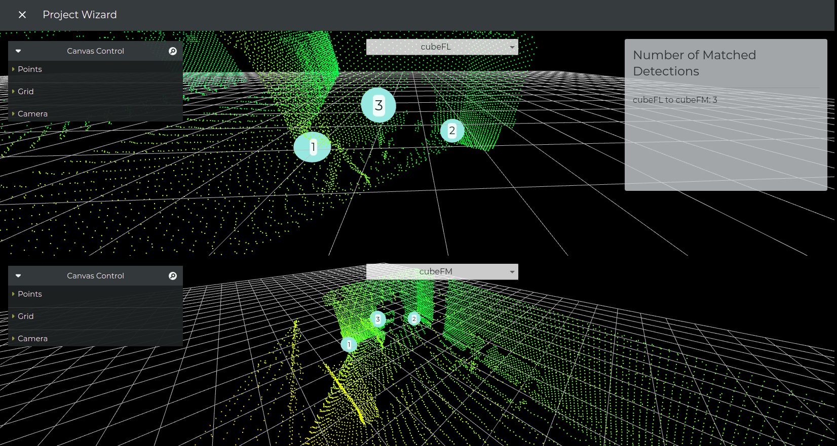
Task: Click the top Canvas Control title text
Action: 95,51
